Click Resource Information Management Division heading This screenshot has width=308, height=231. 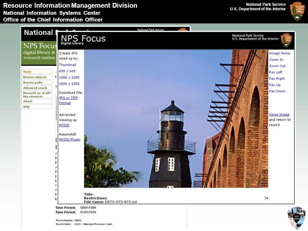(x=70, y=5)
